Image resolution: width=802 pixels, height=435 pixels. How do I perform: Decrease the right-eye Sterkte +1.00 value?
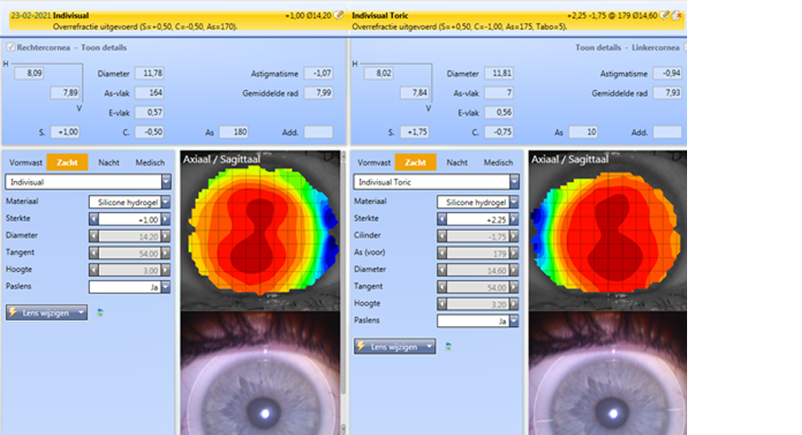click(94, 219)
